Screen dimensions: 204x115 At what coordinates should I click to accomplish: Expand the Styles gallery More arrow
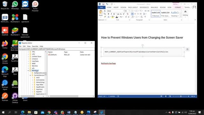pyautogui.click(x=181, y=16)
